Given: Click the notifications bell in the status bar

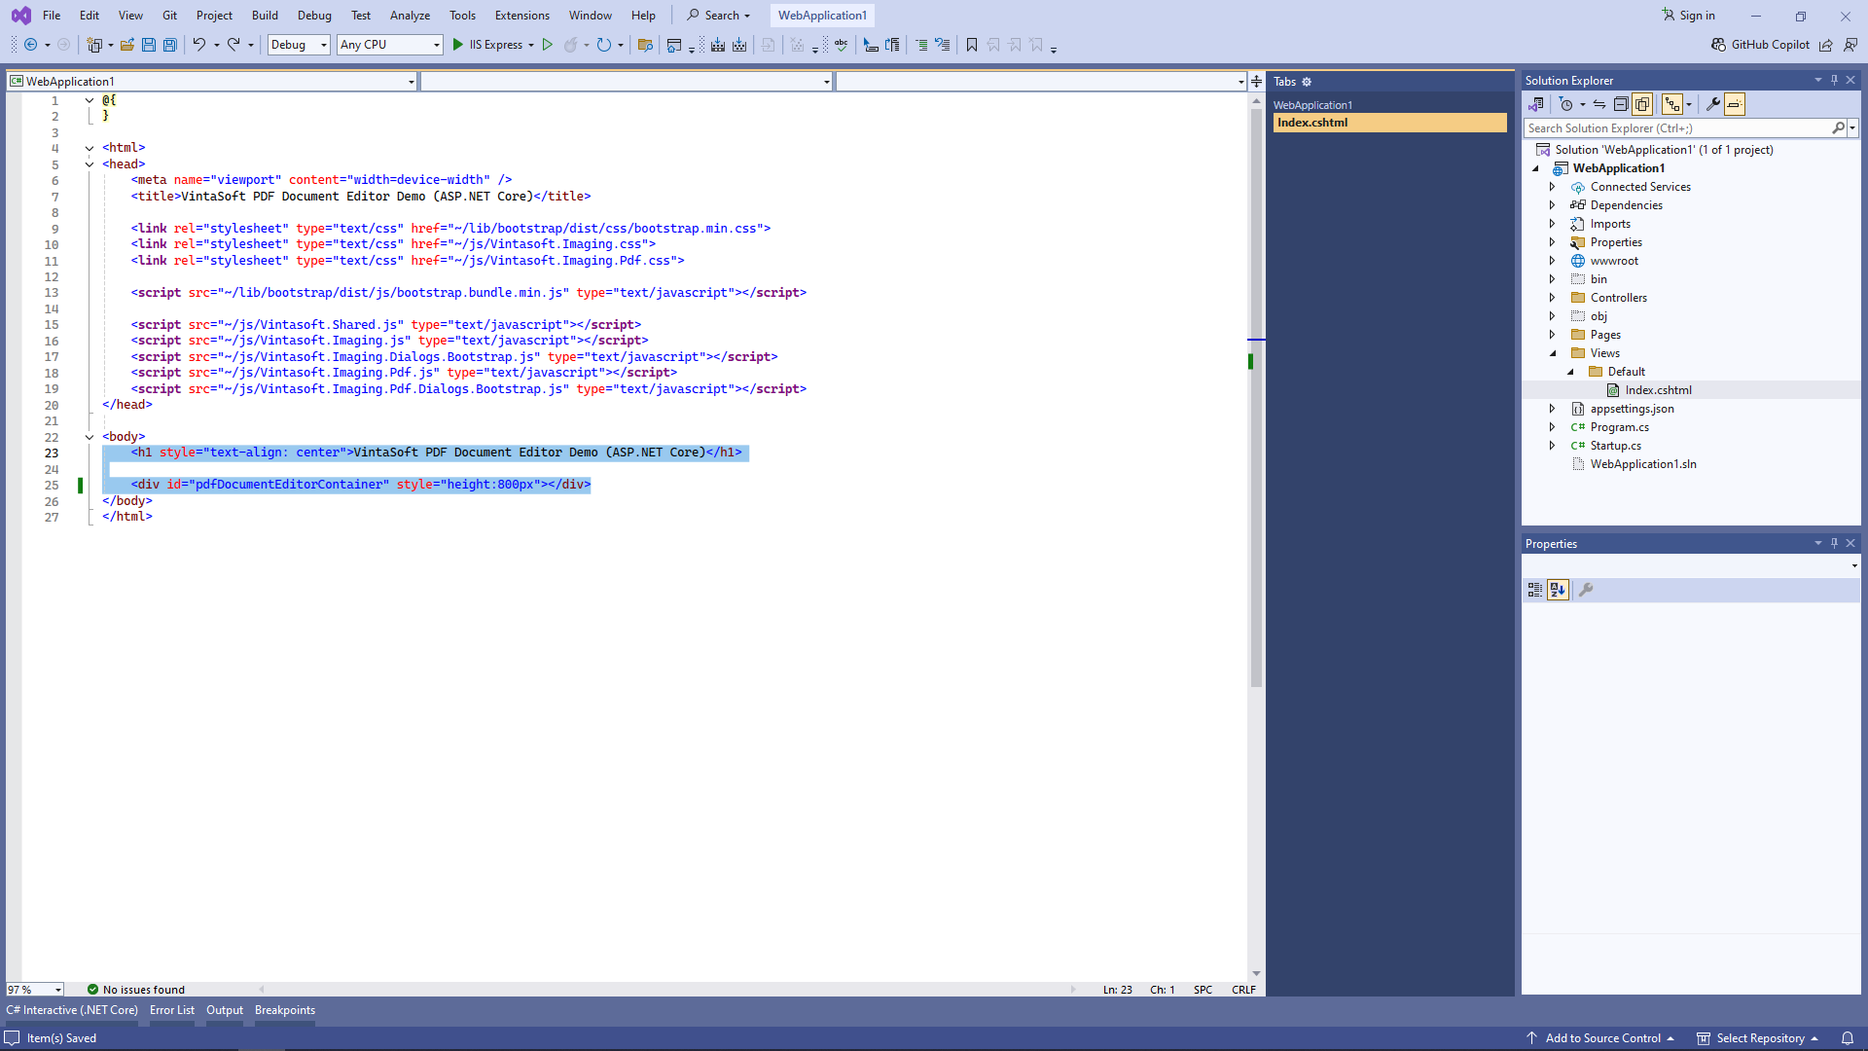Looking at the screenshot, I should pos(1848,1038).
